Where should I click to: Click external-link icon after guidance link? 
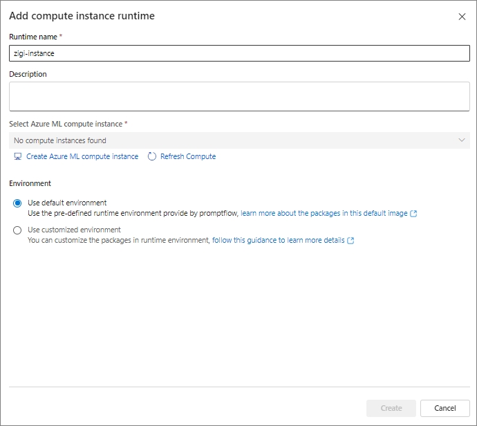tap(350, 241)
